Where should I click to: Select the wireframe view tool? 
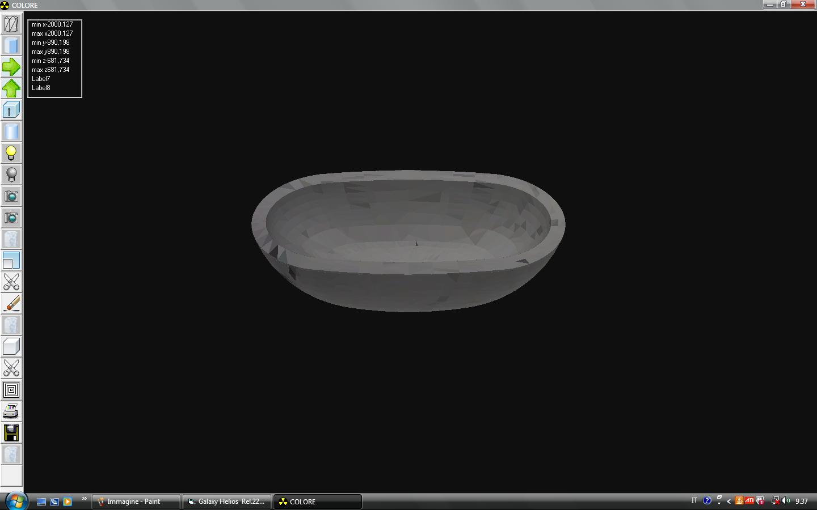pos(11,24)
